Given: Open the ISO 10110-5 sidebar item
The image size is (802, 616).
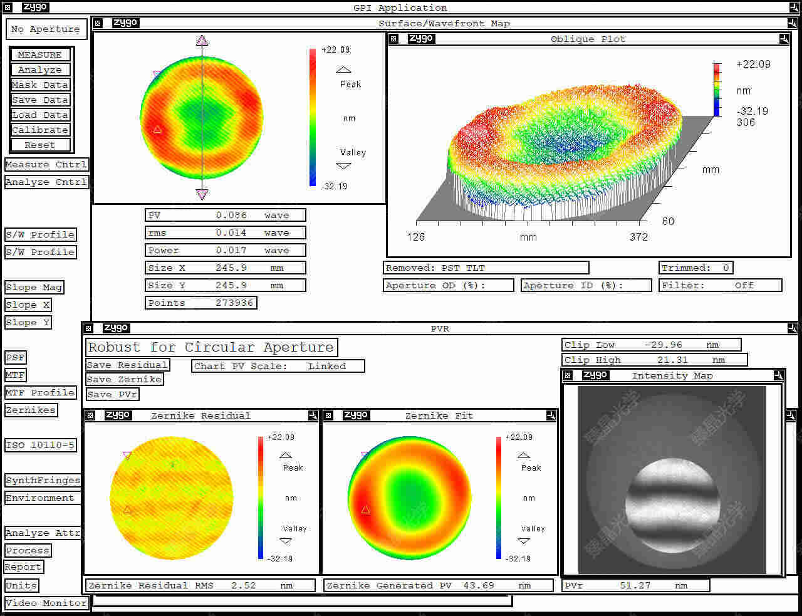Looking at the screenshot, I should click(x=41, y=446).
